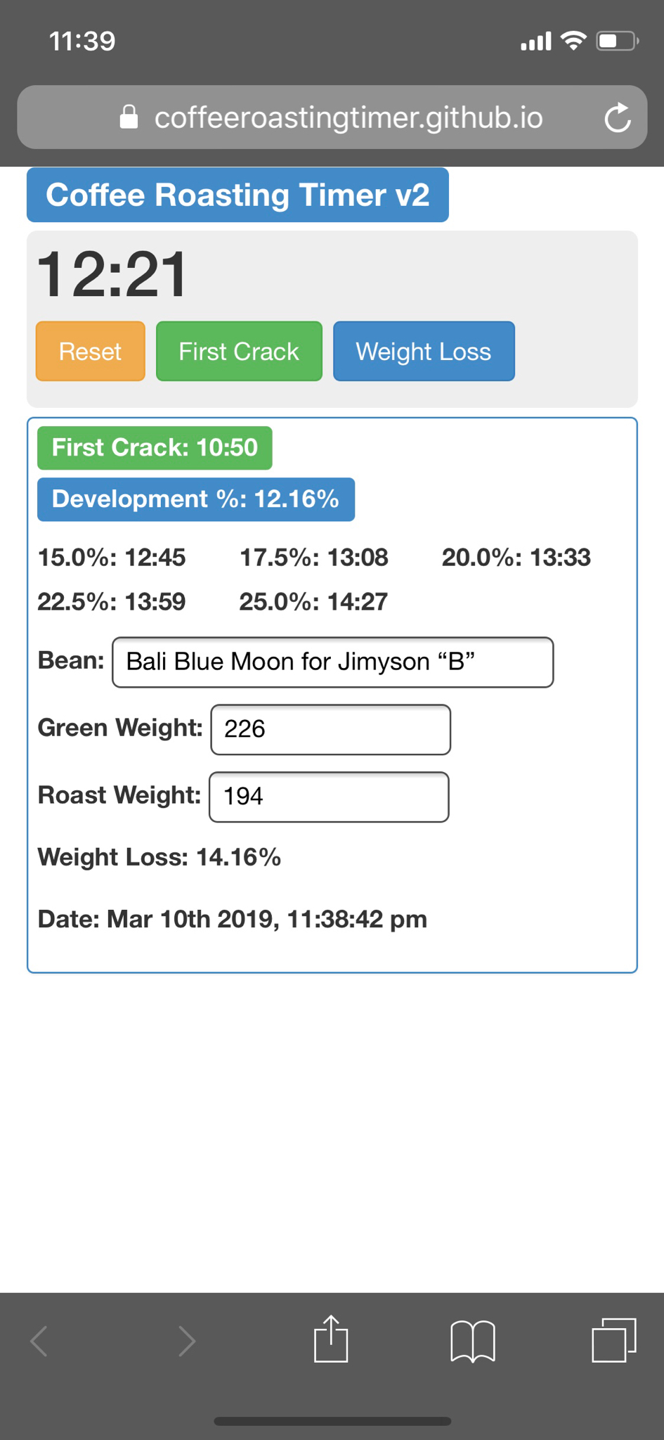Image resolution: width=664 pixels, height=1440 pixels.
Task: Tap the Wi-Fi status icon
Action: coord(574,41)
